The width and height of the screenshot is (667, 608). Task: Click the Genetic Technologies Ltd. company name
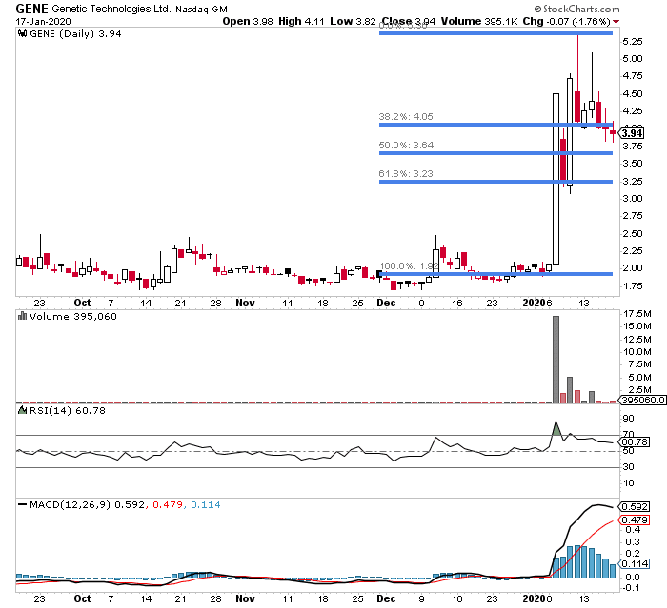pyautogui.click(x=111, y=9)
